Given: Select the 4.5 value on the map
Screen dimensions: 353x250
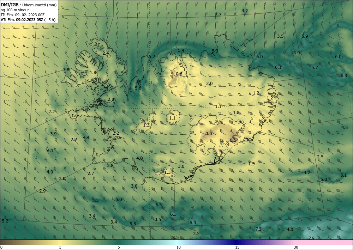Looking at the screenshot, I should 345,128.
